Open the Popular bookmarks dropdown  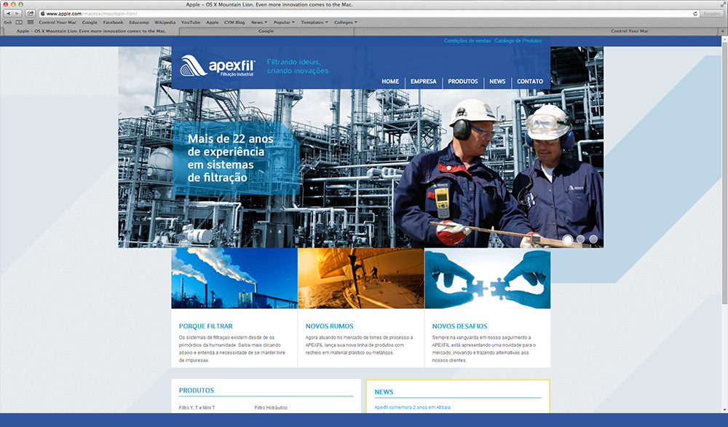pos(284,23)
